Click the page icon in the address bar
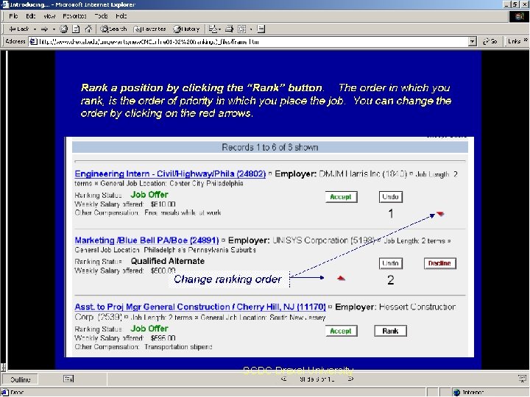Screen dimensions: 530x397 pyautogui.click(x=33, y=41)
